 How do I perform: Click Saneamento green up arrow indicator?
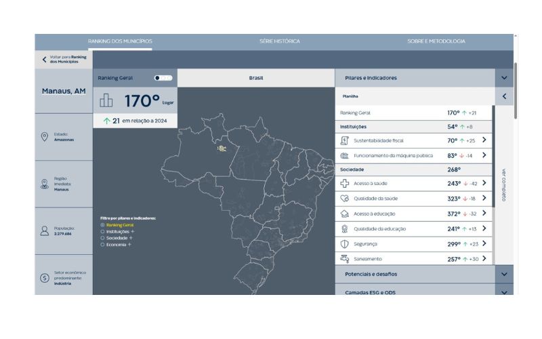(x=465, y=259)
